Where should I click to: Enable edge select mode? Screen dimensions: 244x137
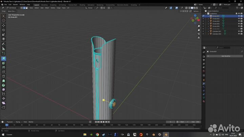pos(24,8)
